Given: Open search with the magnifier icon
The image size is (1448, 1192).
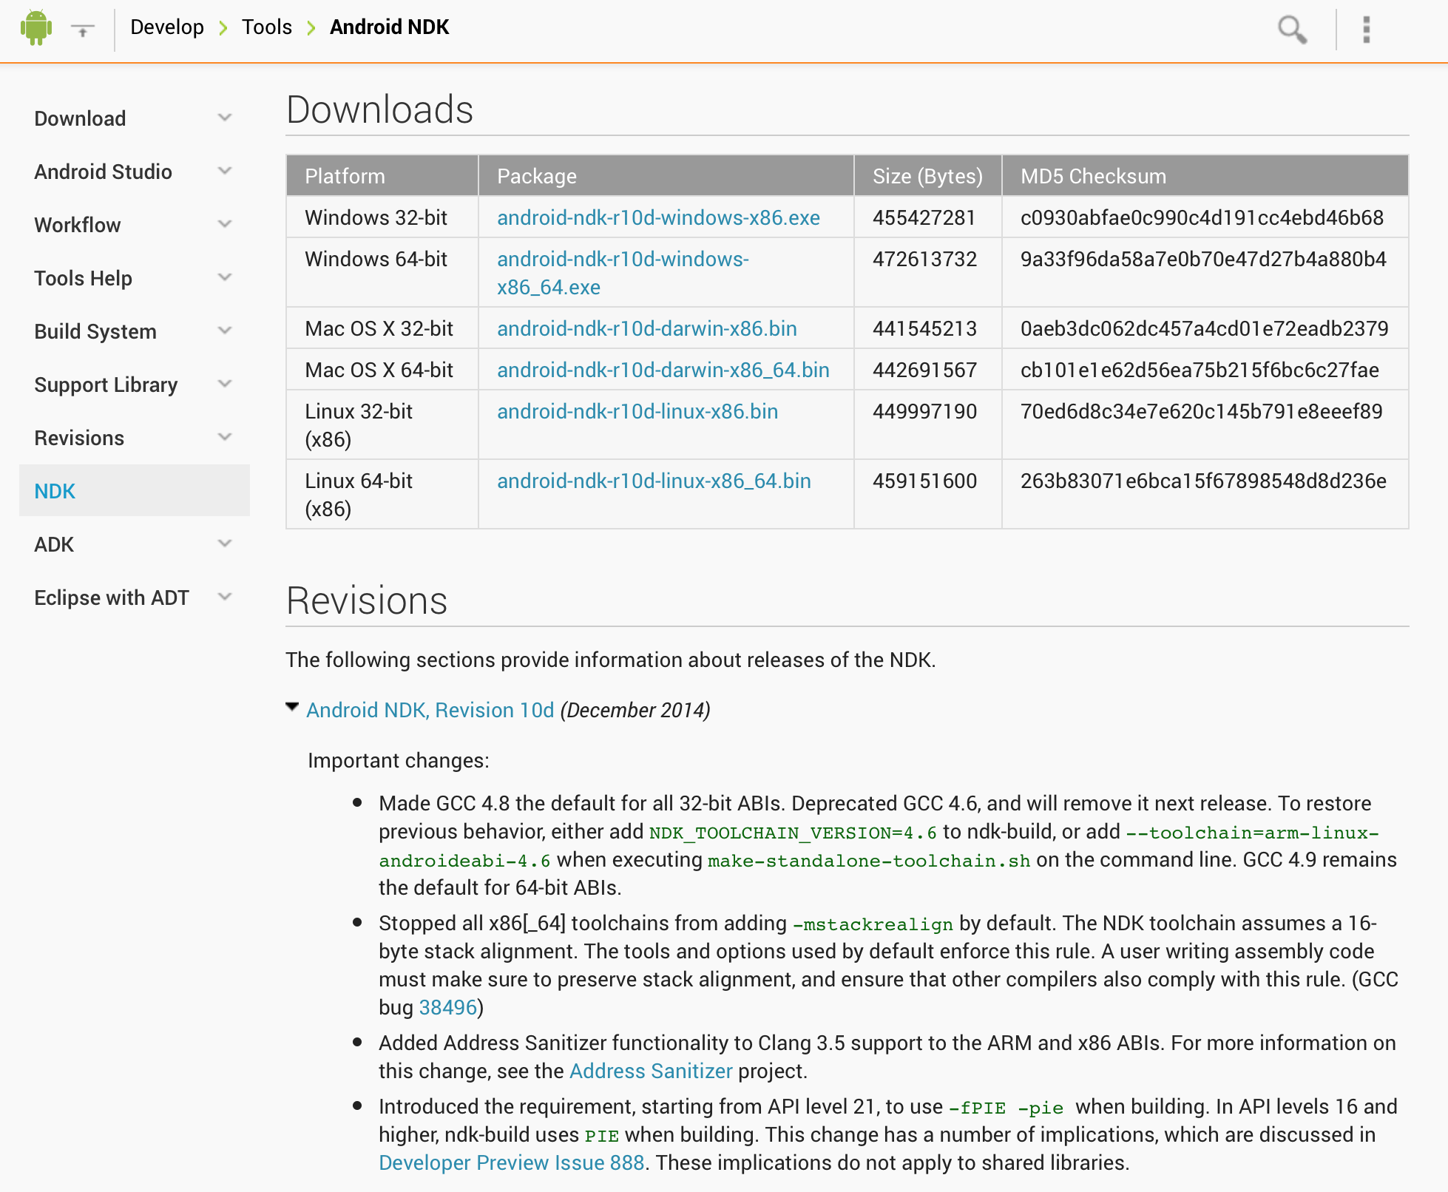Looking at the screenshot, I should pyautogui.click(x=1292, y=30).
